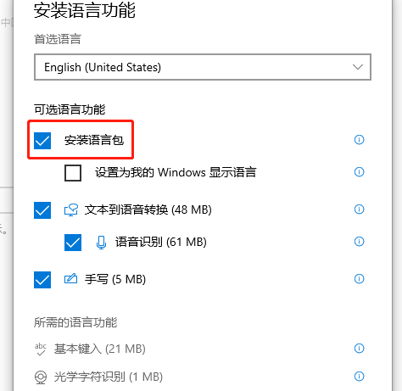Click the 安装语言功能 dialog title
Image resolution: width=402 pixels, height=391 pixels.
[85, 10]
